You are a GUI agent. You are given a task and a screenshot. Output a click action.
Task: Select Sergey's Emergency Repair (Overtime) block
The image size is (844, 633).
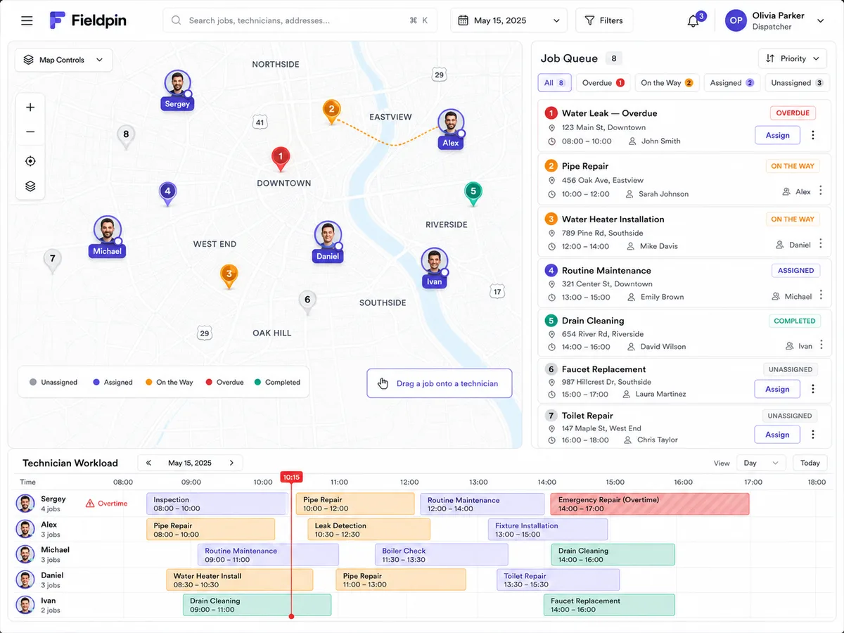tap(650, 504)
